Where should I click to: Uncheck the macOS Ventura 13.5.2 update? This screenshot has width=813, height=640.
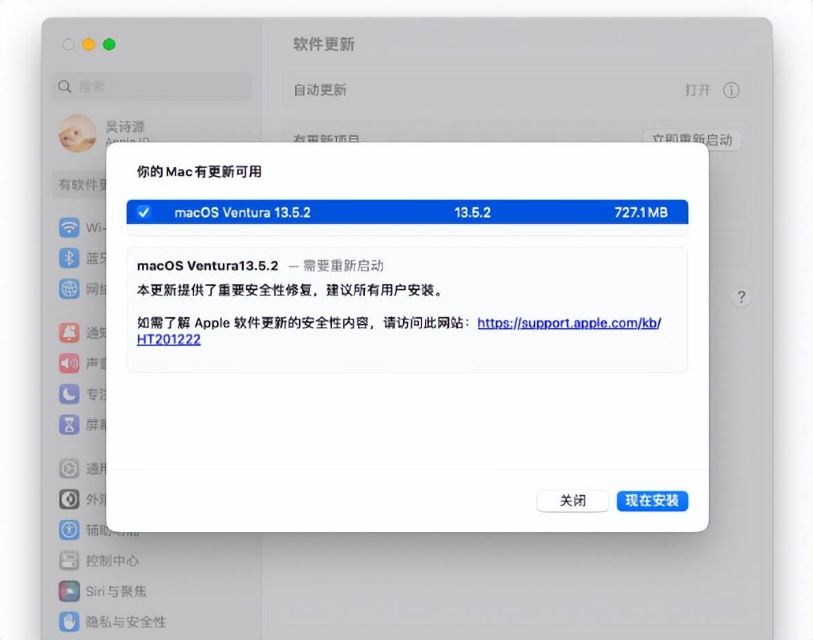click(144, 212)
